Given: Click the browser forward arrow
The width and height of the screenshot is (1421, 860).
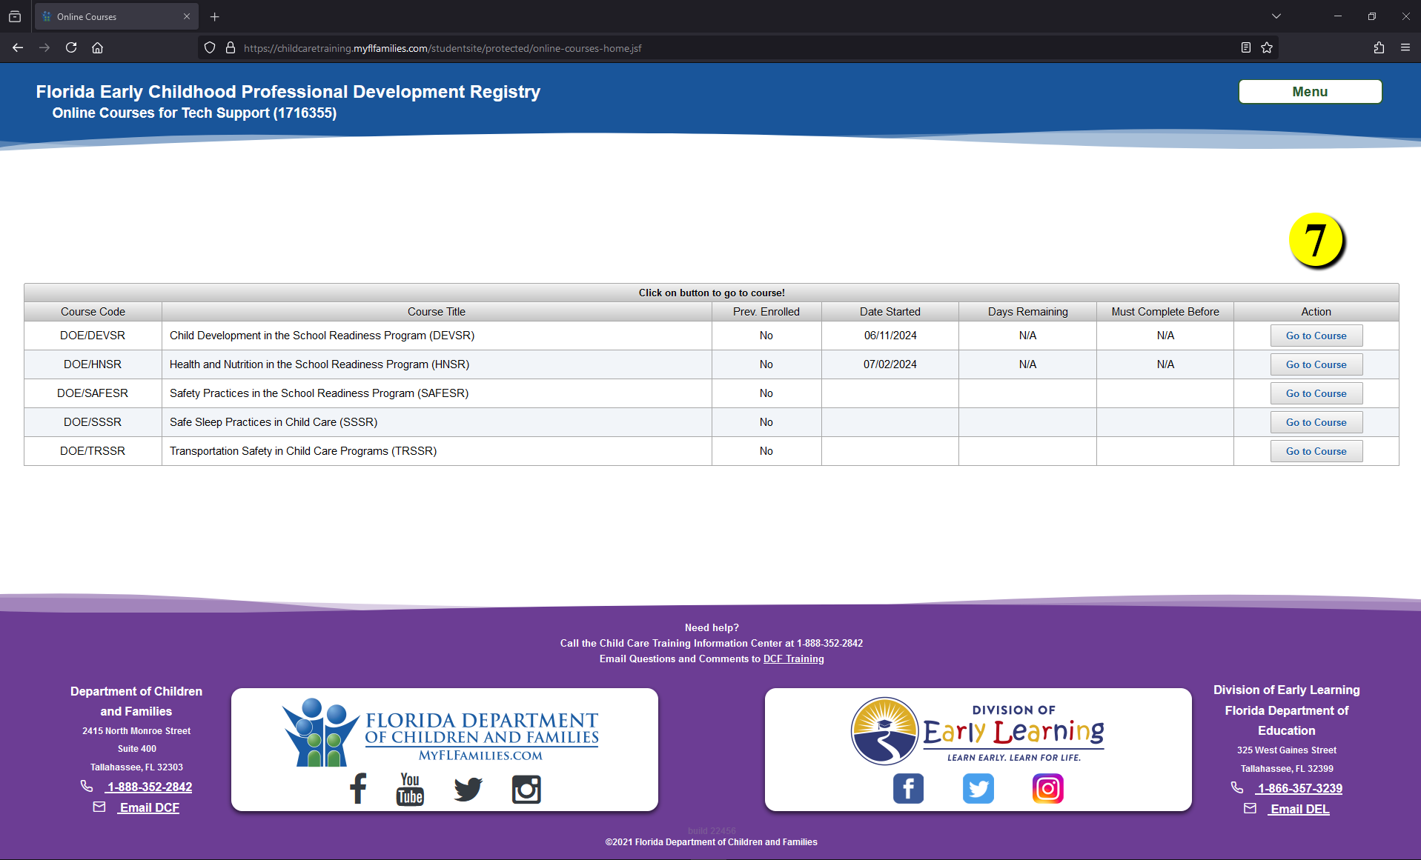Looking at the screenshot, I should (x=44, y=47).
